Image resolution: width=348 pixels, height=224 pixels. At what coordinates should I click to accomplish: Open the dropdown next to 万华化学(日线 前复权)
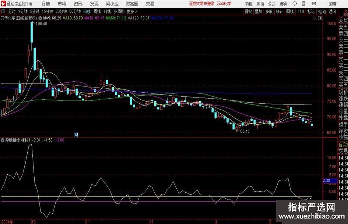coord(40,18)
